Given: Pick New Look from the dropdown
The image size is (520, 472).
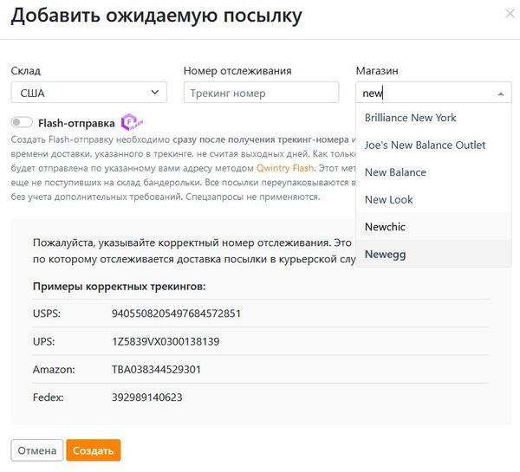Looking at the screenshot, I should pos(389,199).
